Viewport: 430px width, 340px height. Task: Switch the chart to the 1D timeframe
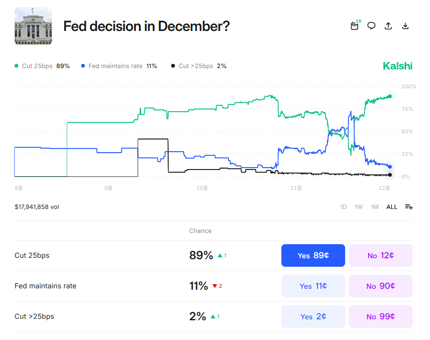tap(343, 207)
